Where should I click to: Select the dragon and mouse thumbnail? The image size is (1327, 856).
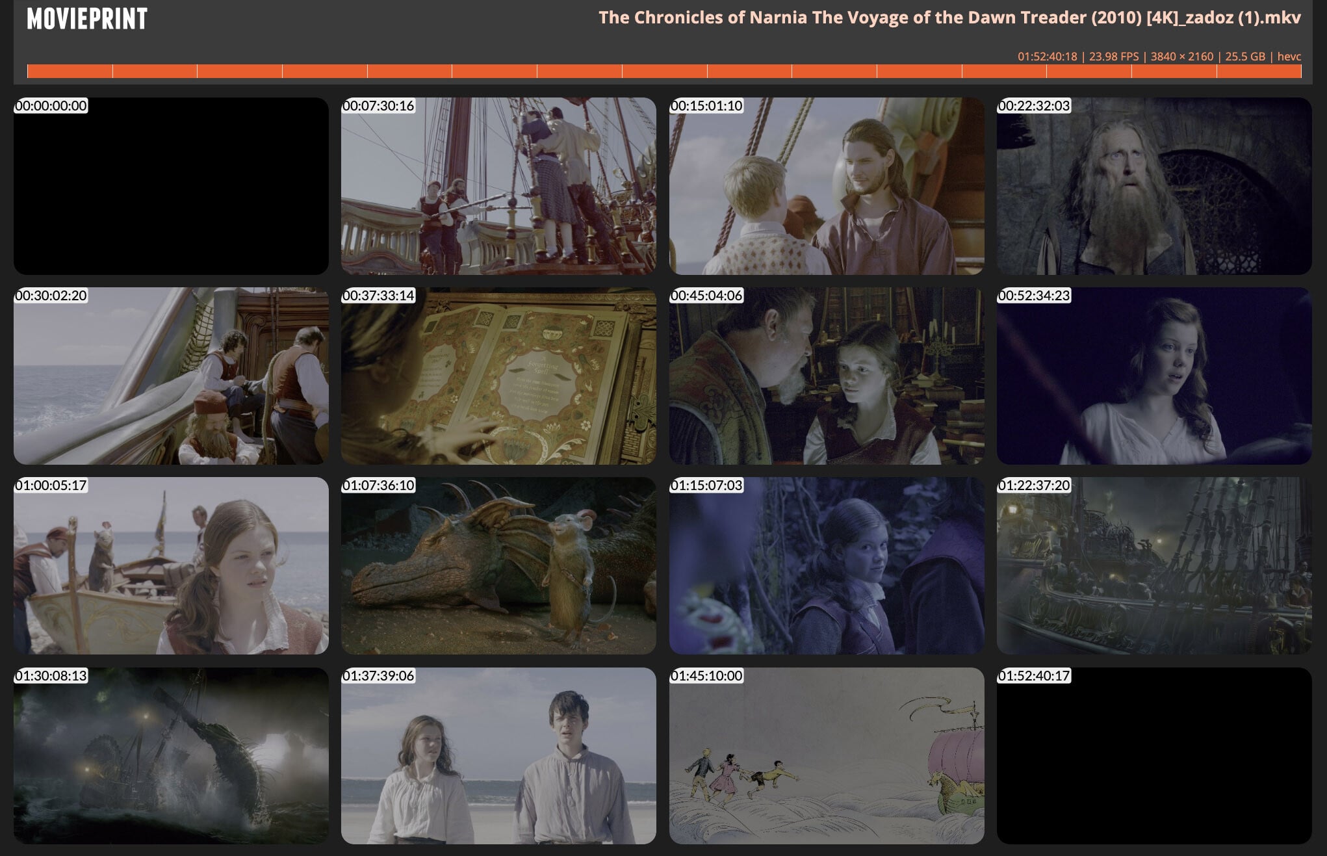click(x=498, y=565)
